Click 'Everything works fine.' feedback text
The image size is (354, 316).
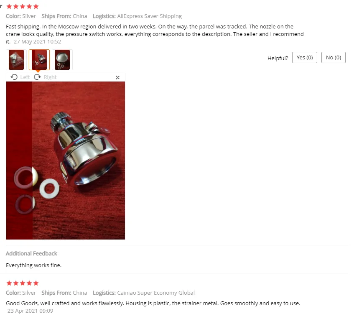click(33, 265)
